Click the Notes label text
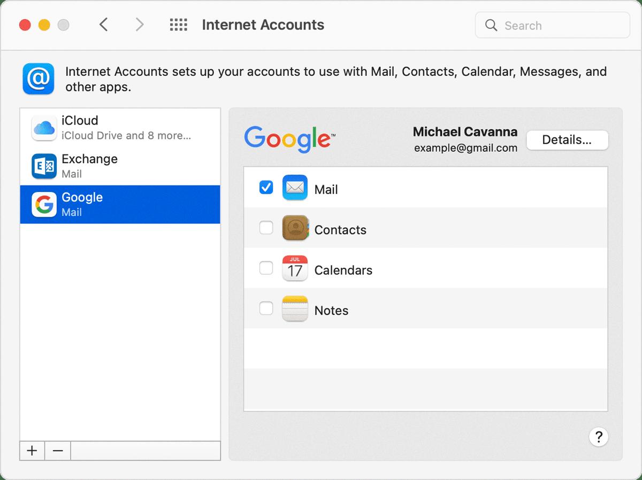The image size is (642, 480). pos(331,311)
